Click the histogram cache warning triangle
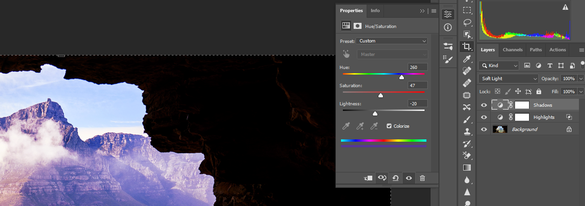 click(565, 7)
